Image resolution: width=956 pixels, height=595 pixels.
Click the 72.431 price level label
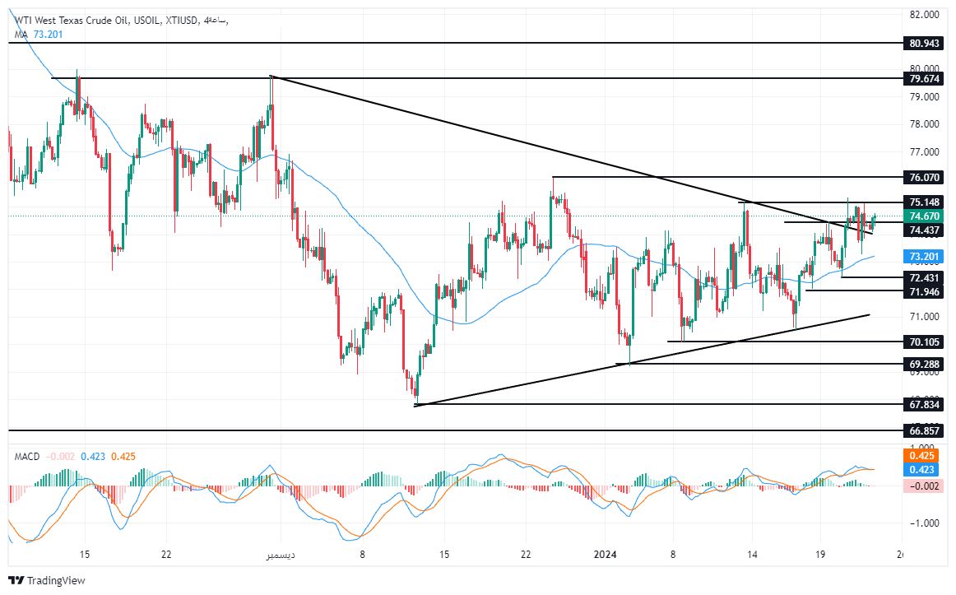pos(924,277)
